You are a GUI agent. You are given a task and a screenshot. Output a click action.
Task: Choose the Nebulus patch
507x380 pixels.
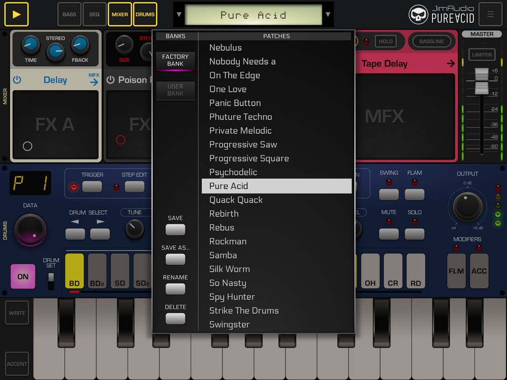276,48
